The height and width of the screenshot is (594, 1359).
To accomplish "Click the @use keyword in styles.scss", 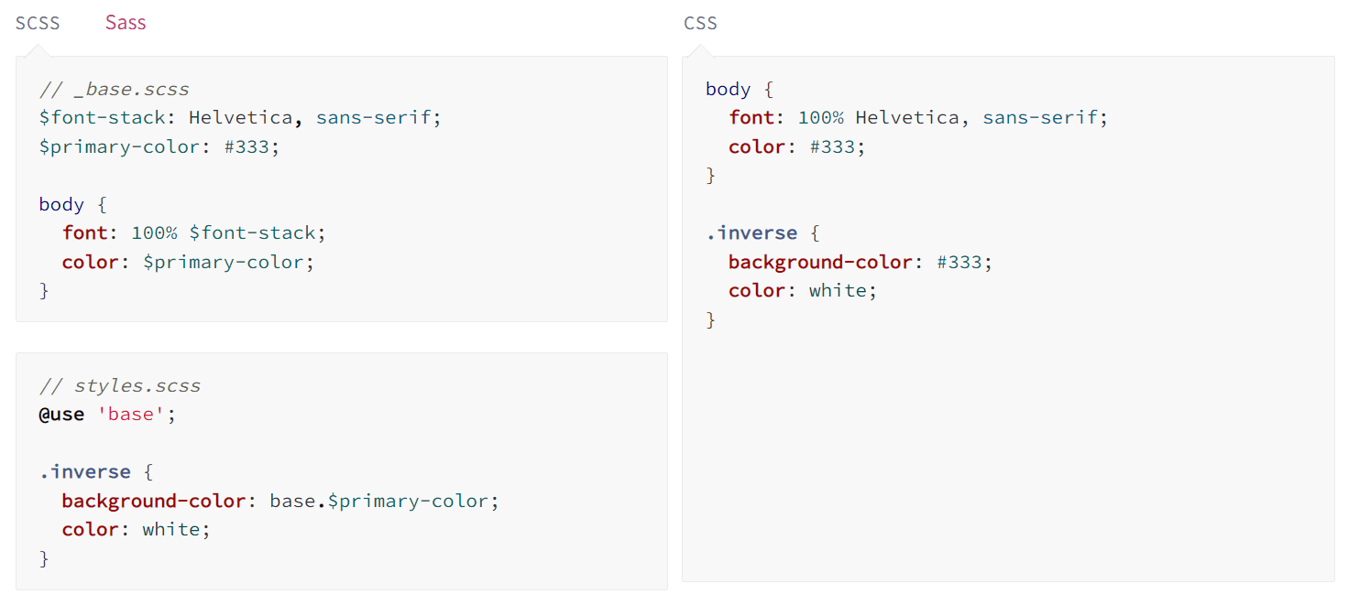I will click(x=62, y=415).
